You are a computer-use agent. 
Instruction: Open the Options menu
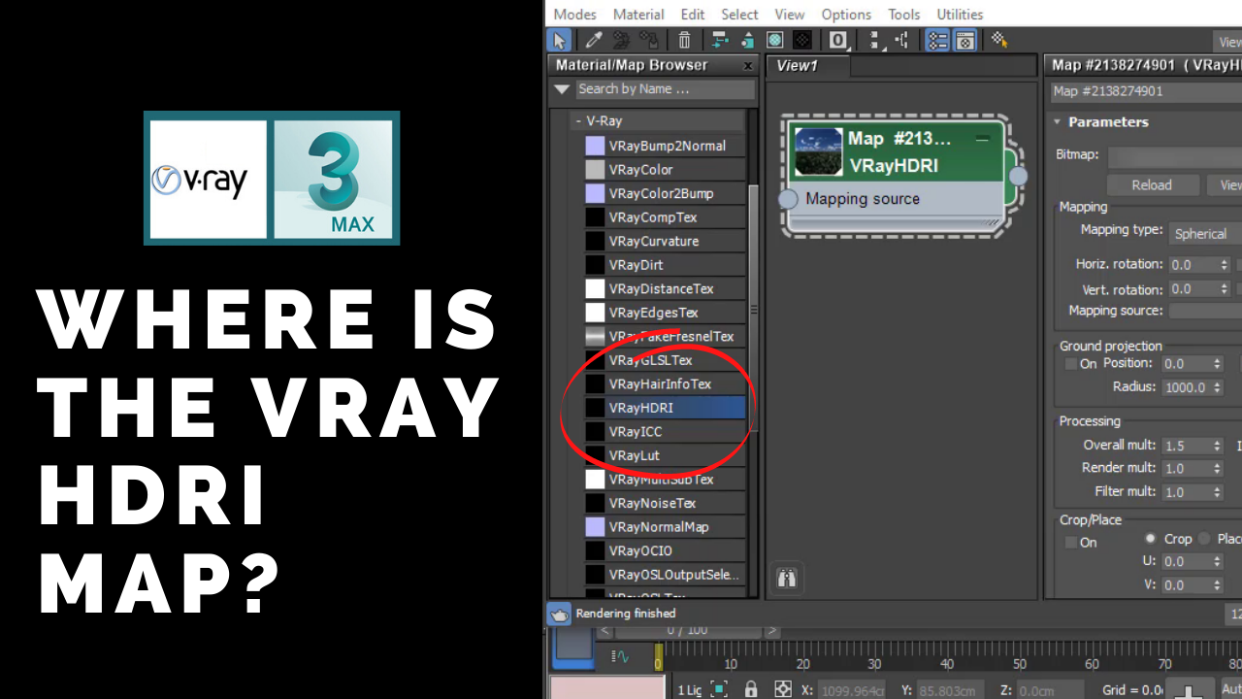coord(846,15)
